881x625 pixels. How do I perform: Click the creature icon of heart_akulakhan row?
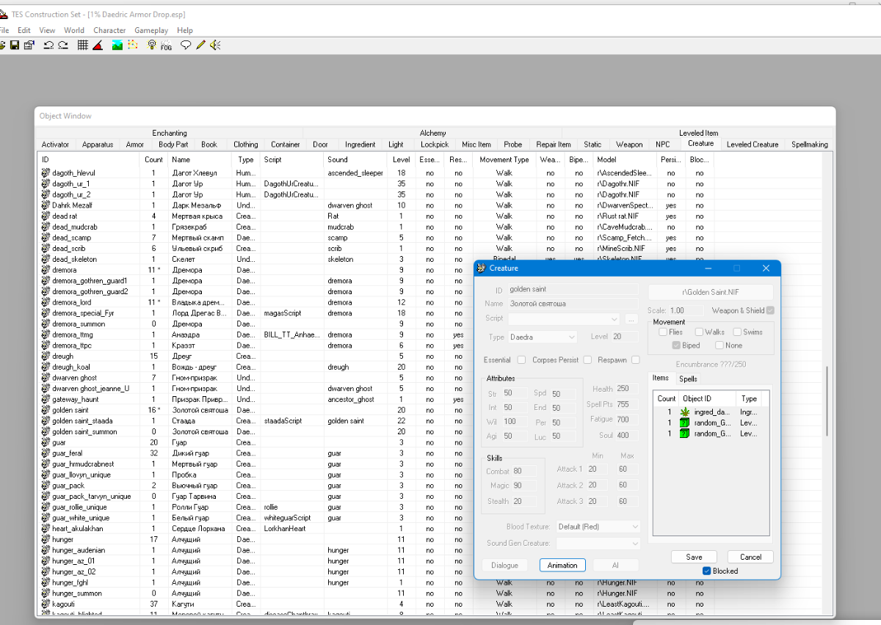pyautogui.click(x=46, y=529)
